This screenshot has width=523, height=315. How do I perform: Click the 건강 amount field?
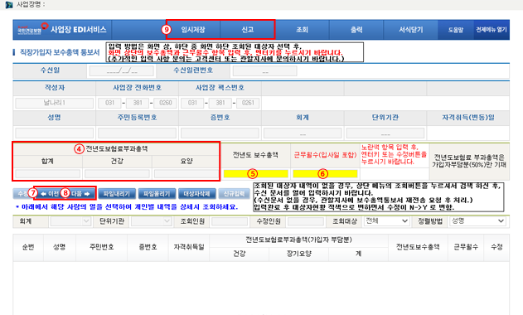(117, 173)
